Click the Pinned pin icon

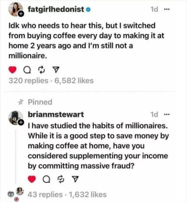point(22,102)
